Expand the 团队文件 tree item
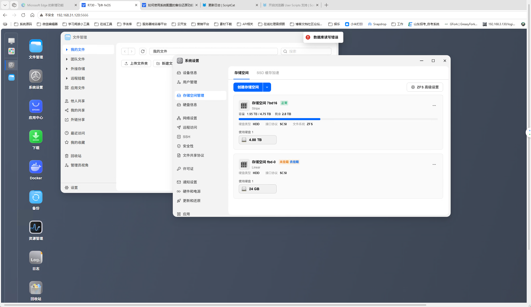This screenshot has height=307, width=531. pos(67,59)
